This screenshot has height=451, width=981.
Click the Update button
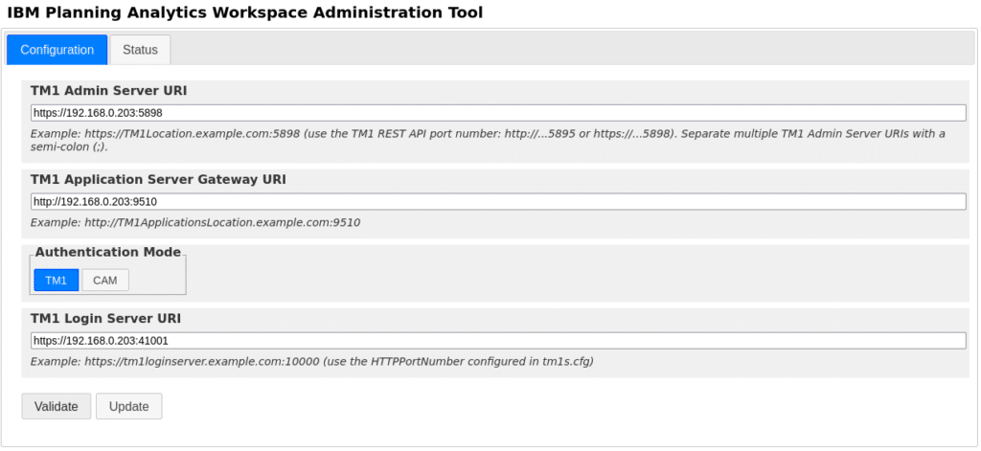tap(129, 407)
